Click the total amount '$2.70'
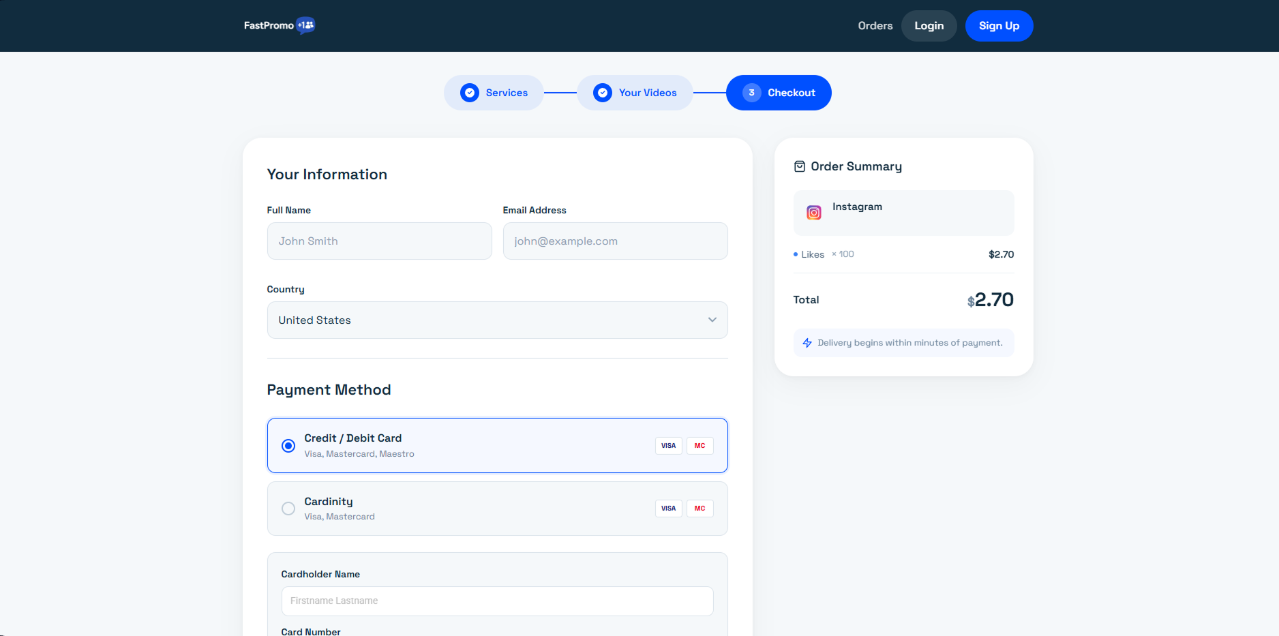Screen dimensions: 1279x636 991,300
